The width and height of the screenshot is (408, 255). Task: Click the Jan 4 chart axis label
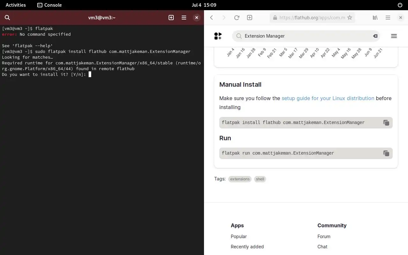pyautogui.click(x=231, y=52)
